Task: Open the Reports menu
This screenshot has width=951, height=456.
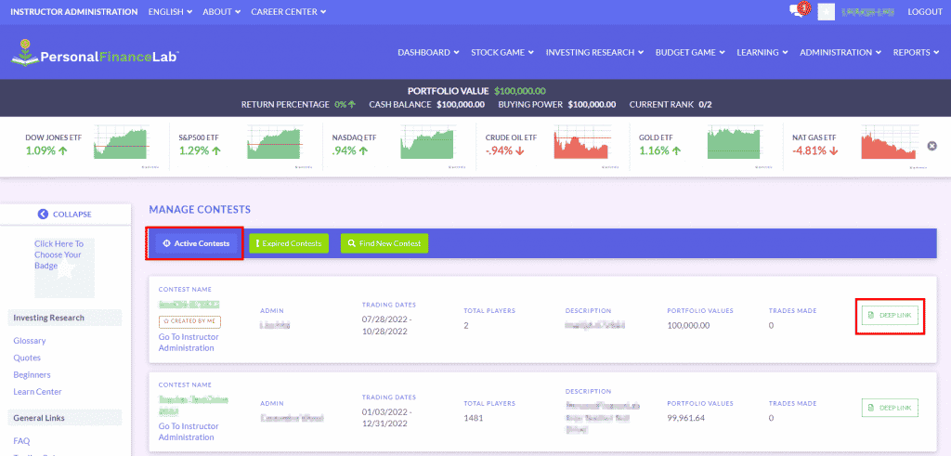Action: tap(917, 52)
